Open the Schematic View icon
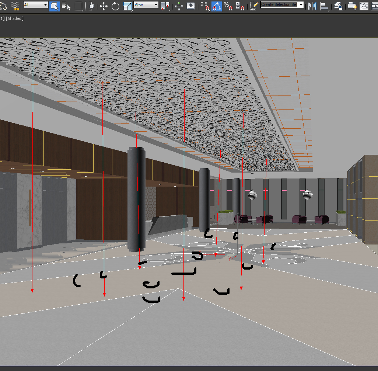This screenshot has height=371, width=378. tap(374, 6)
